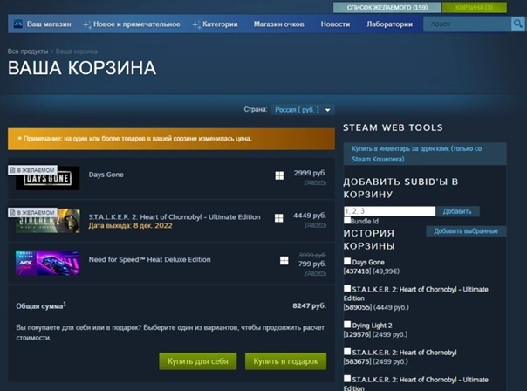Focus the поиск search field
The image size is (527, 391).
[467, 24]
